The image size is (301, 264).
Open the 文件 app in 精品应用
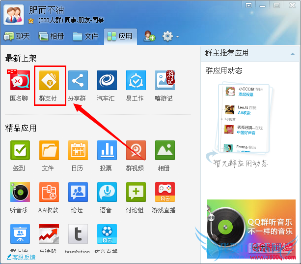pos(49,150)
